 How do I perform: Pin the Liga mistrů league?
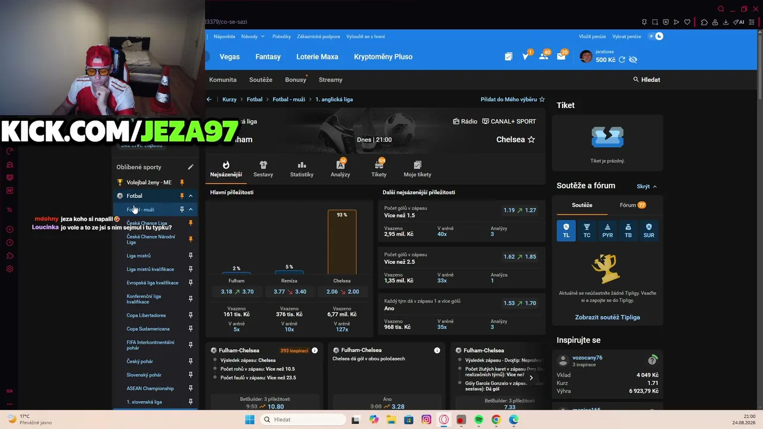(x=191, y=256)
